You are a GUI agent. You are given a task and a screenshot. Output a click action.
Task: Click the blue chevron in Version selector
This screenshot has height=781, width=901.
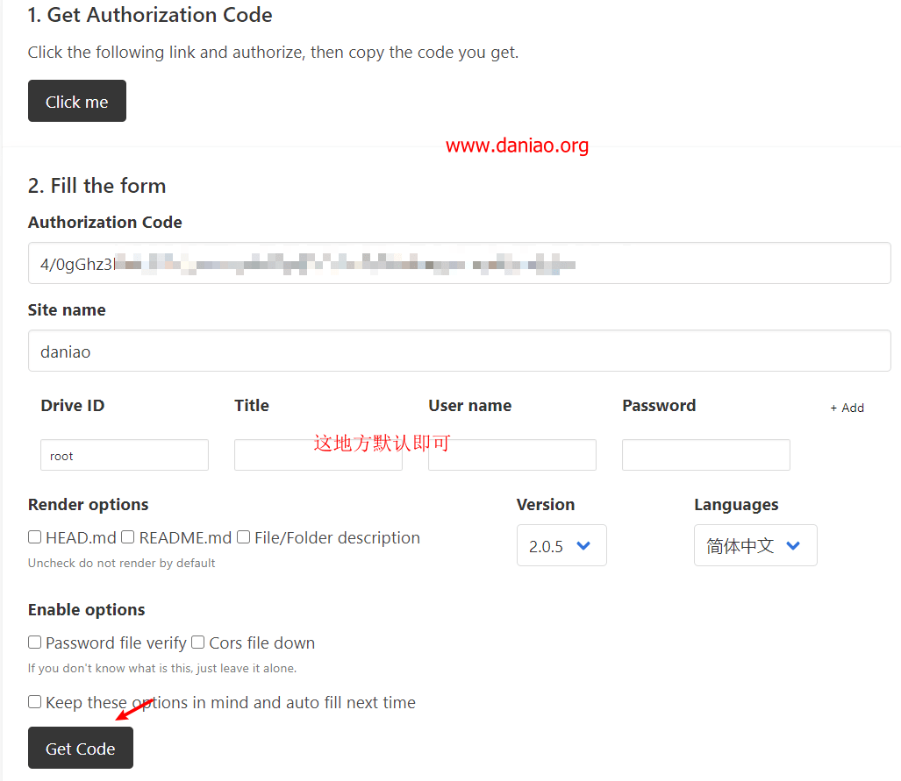[x=583, y=545]
